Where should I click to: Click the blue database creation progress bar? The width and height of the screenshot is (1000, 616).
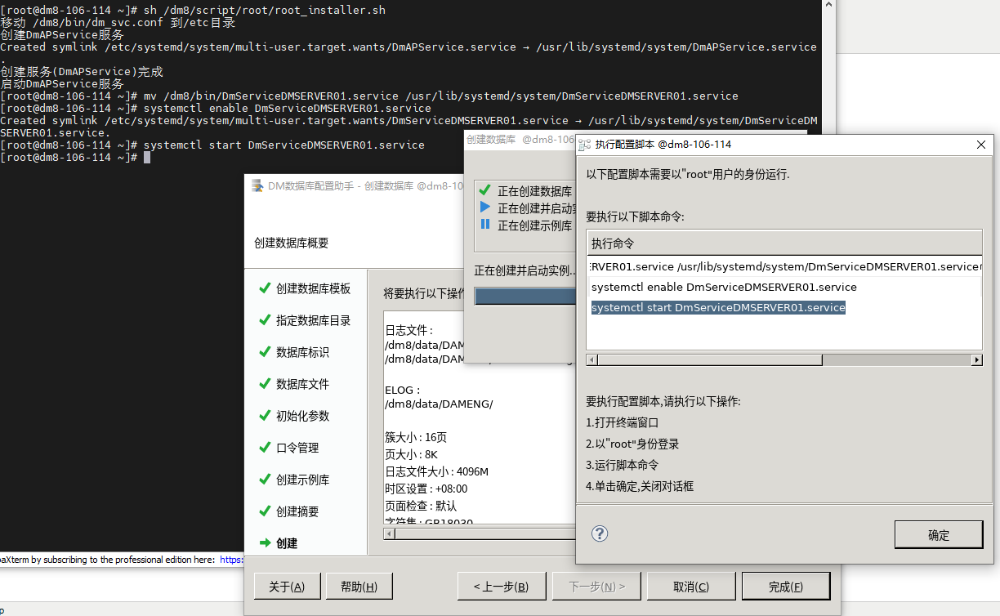pyautogui.click(x=527, y=296)
